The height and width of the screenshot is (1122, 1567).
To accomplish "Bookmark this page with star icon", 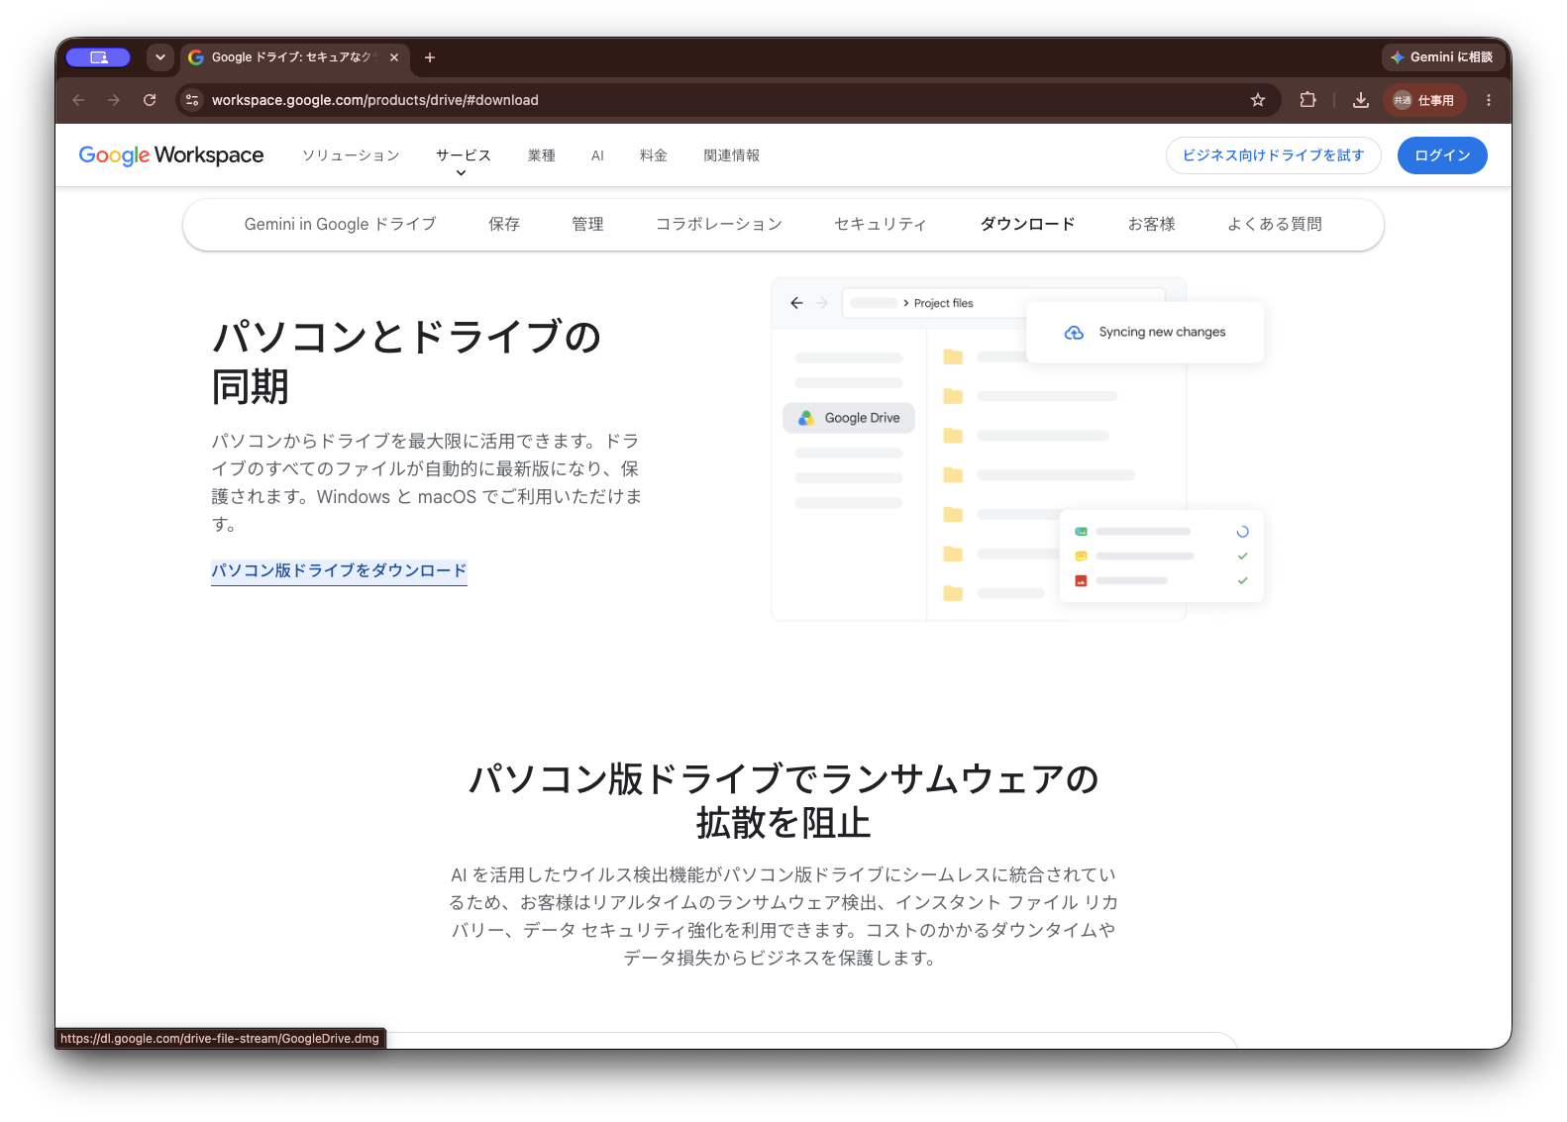I will pyautogui.click(x=1258, y=100).
